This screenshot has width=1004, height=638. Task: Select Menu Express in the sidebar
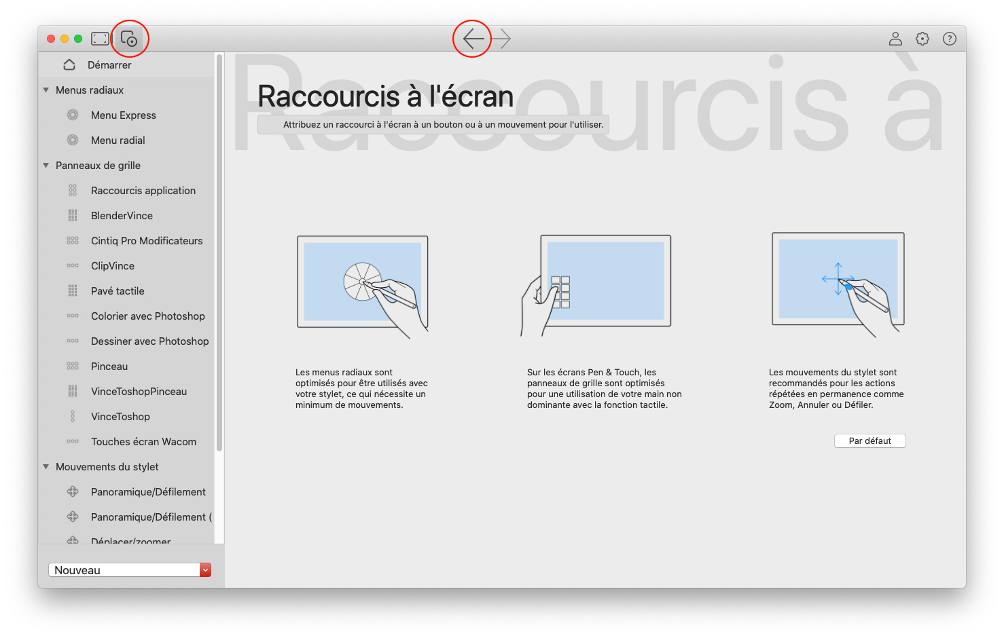coord(123,115)
